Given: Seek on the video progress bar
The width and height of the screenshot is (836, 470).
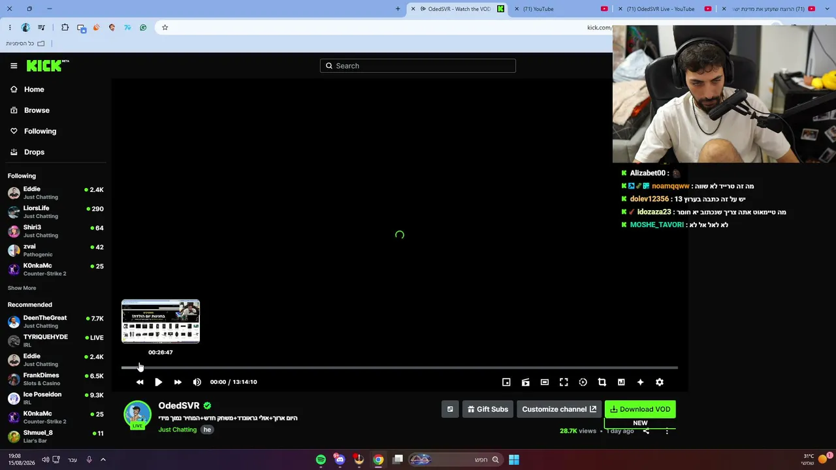Looking at the screenshot, I should pyautogui.click(x=400, y=368).
